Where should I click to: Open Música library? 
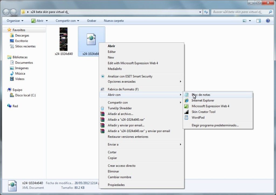[20, 74]
